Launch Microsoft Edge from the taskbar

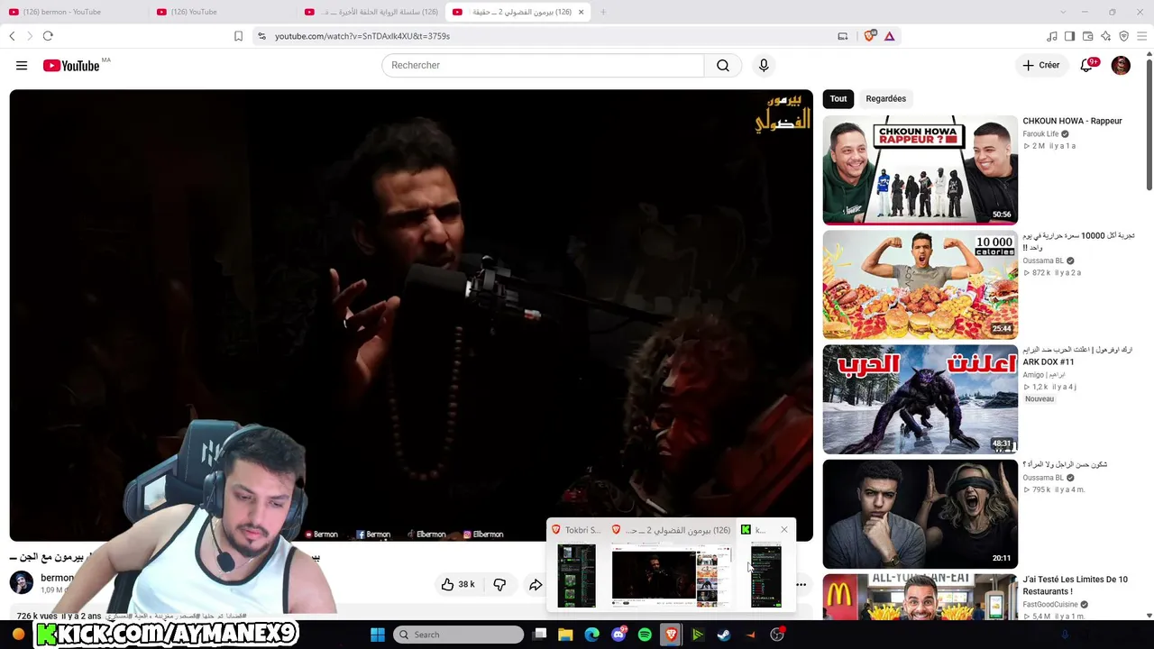tap(591, 635)
